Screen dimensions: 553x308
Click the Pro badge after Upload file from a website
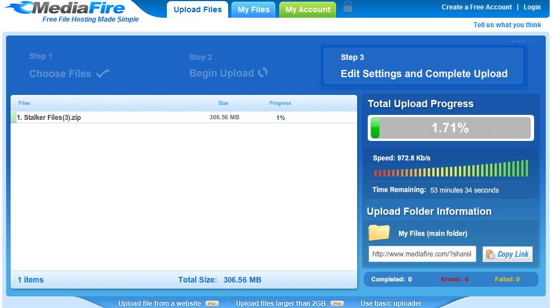pyautogui.click(x=211, y=304)
